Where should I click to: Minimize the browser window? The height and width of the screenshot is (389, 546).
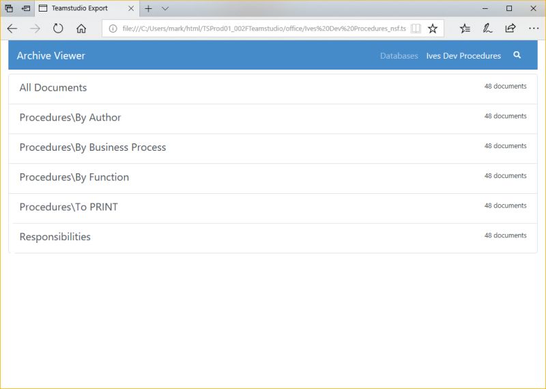point(485,8)
